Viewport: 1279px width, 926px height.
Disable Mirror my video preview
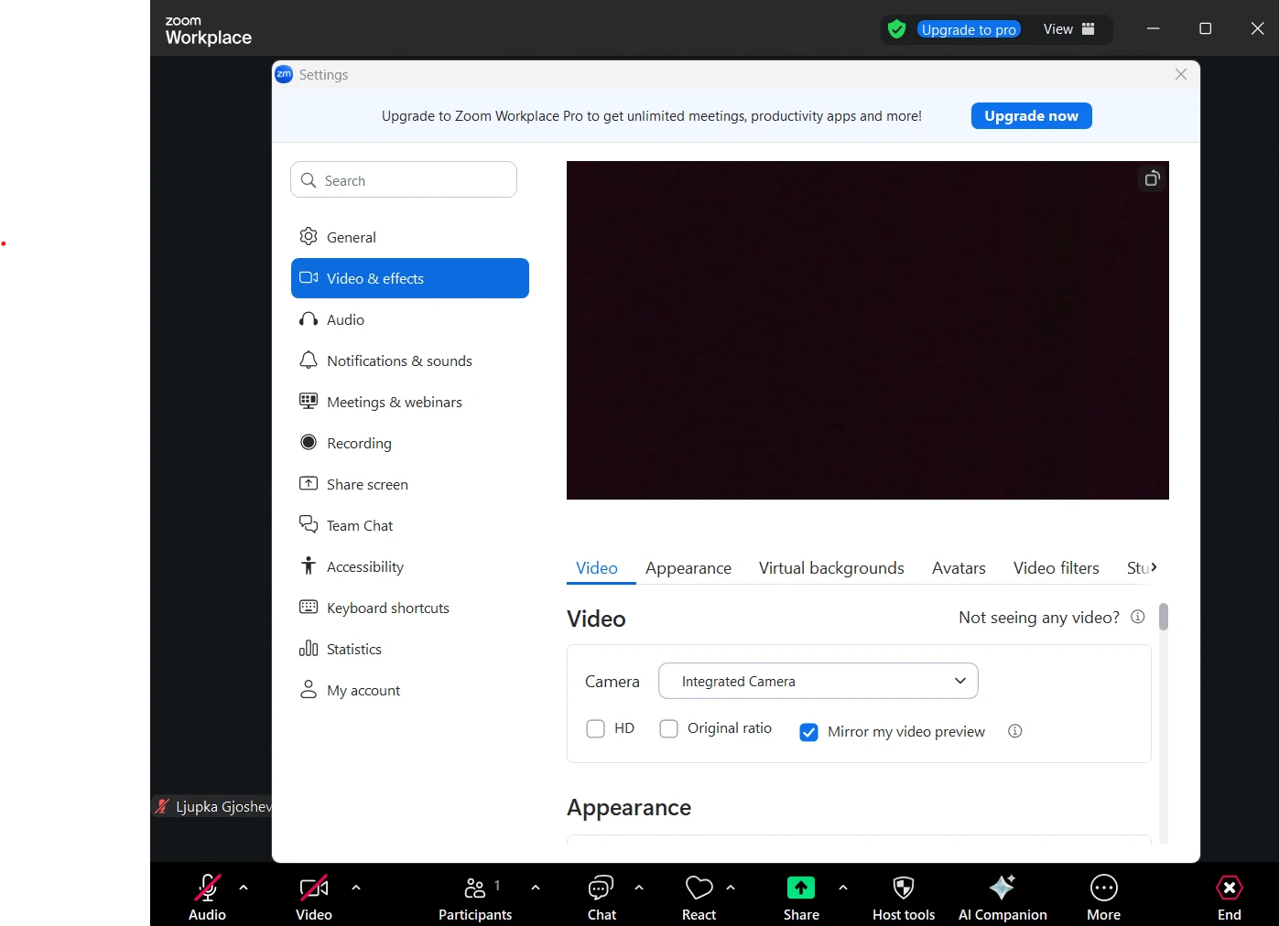pos(808,731)
